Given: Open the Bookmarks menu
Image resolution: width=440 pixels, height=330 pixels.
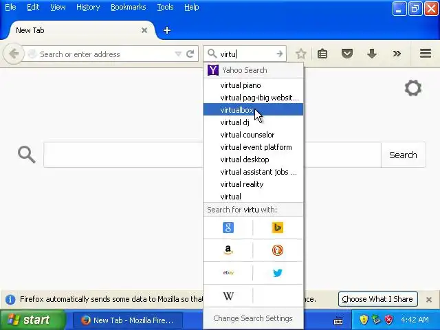Looking at the screenshot, I should [129, 7].
